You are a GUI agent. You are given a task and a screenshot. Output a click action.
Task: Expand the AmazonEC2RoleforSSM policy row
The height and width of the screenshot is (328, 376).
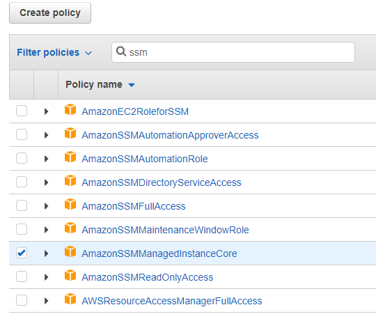[46, 111]
